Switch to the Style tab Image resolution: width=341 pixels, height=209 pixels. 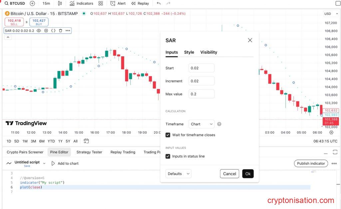tap(189, 52)
